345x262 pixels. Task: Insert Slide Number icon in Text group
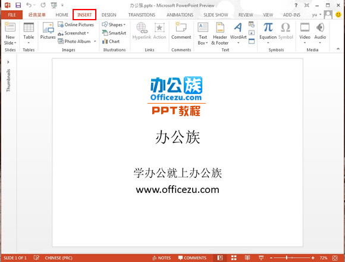tap(252, 33)
